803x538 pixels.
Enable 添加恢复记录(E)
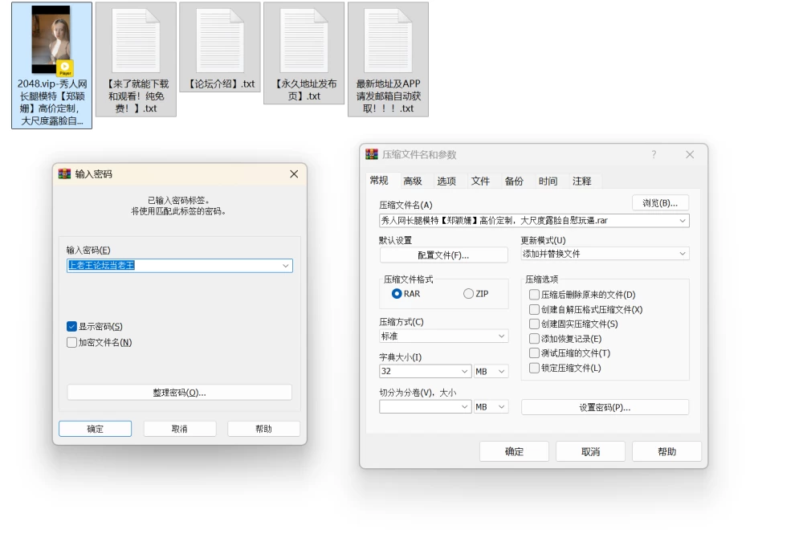(x=534, y=339)
